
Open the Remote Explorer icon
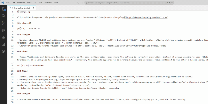pyautogui.click(x=3, y=44)
